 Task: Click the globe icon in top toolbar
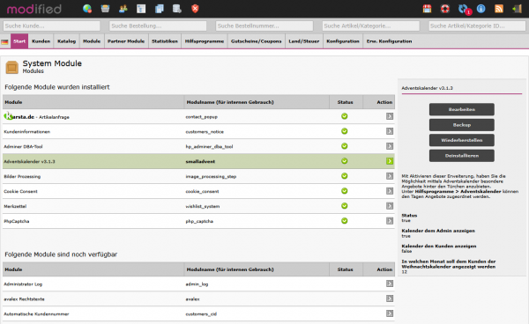click(87, 9)
